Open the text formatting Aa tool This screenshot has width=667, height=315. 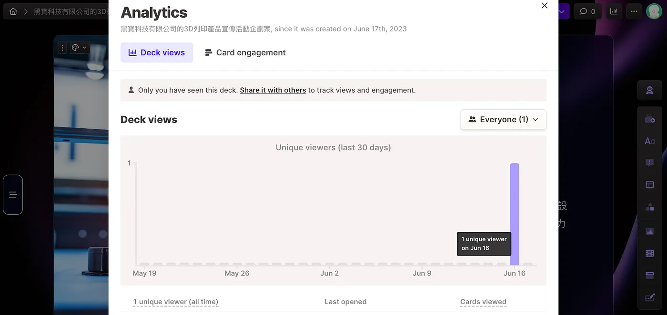coord(650,141)
